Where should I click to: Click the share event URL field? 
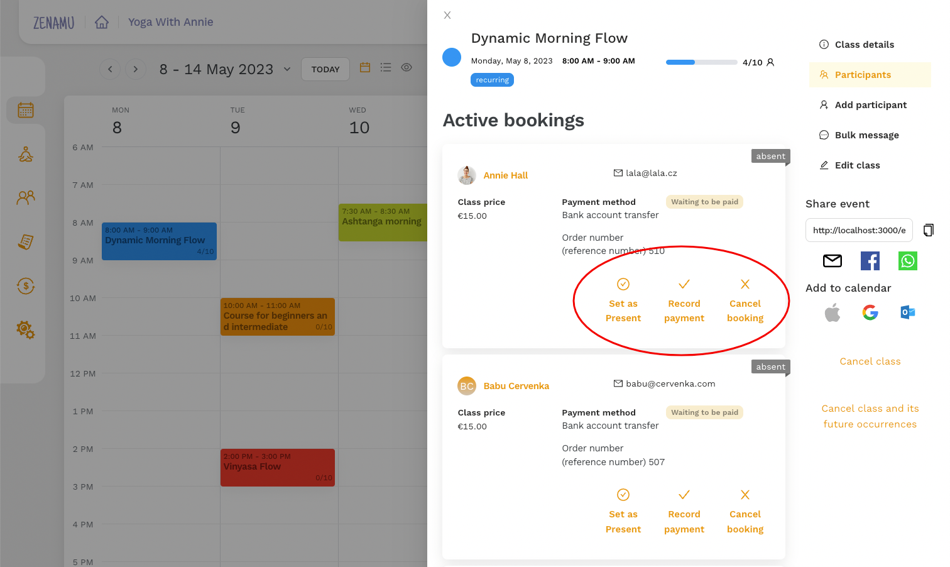click(x=859, y=230)
